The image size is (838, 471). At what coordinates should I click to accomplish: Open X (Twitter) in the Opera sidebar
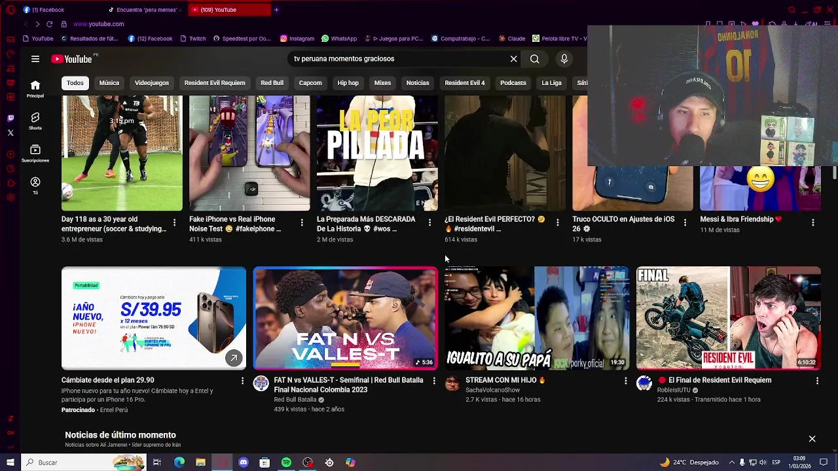pyautogui.click(x=10, y=133)
